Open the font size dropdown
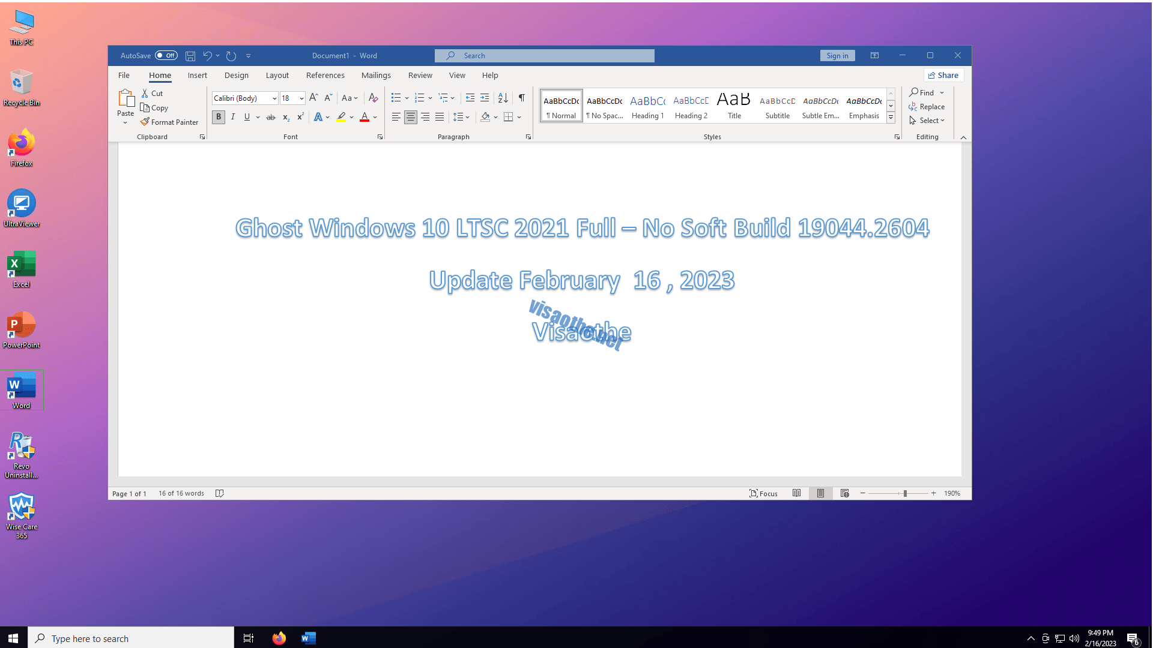Screen dimensions: 1153x648 (301, 98)
